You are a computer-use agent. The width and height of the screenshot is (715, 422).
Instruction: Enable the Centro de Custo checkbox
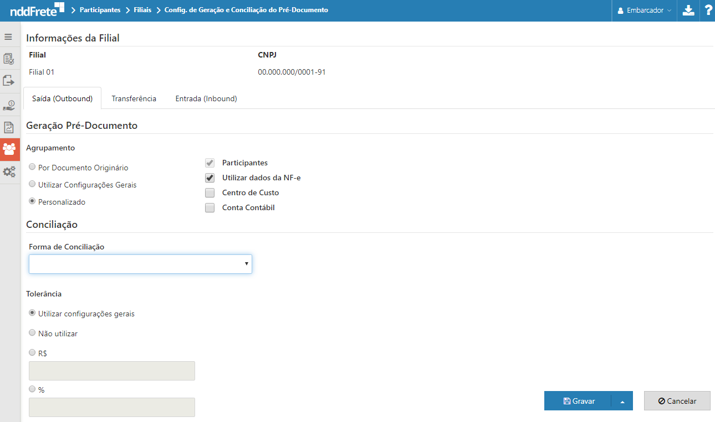[210, 193]
